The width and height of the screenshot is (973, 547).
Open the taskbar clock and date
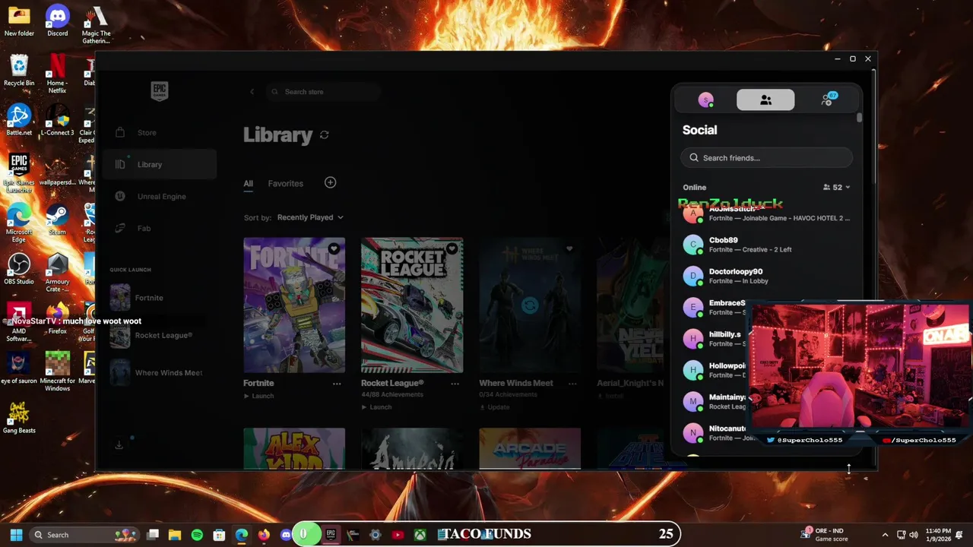tap(937, 535)
